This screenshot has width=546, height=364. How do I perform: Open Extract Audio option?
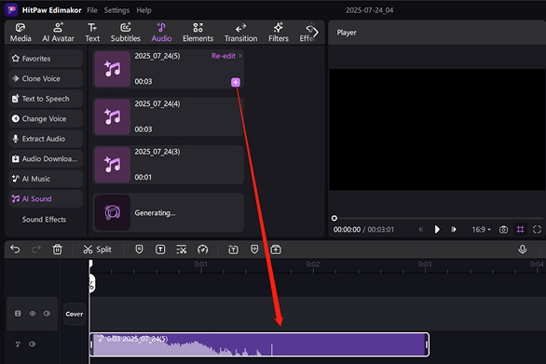click(x=46, y=139)
